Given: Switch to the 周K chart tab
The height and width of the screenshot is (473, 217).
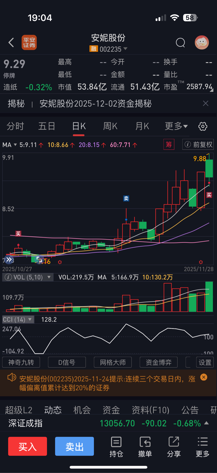Looking at the screenshot, I should click(110, 126).
